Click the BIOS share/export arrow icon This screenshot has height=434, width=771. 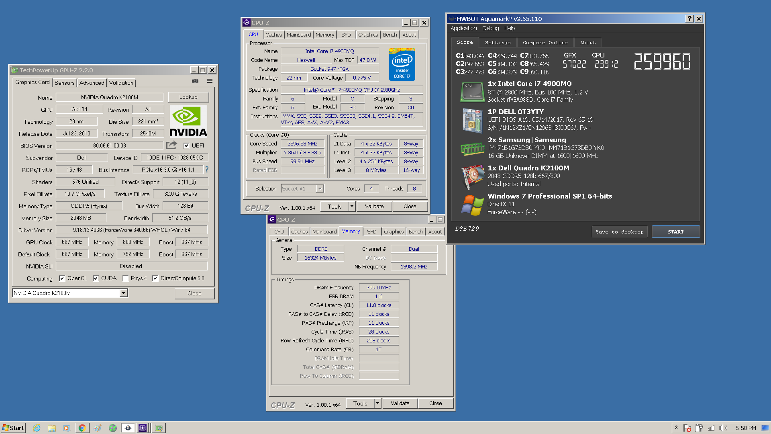(x=172, y=145)
